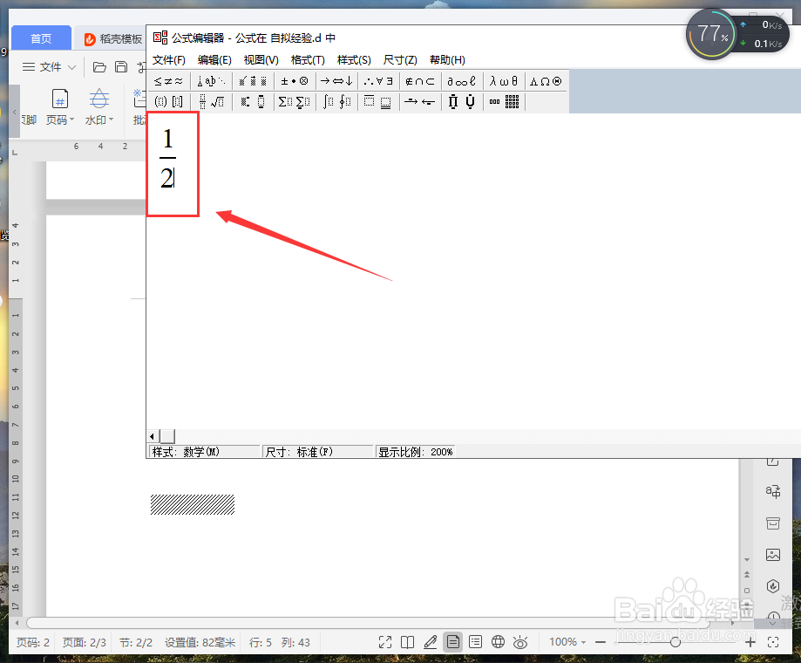Open lowercase Greek letters palette (λωθ)
Image resolution: width=801 pixels, height=663 pixels.
click(x=504, y=81)
